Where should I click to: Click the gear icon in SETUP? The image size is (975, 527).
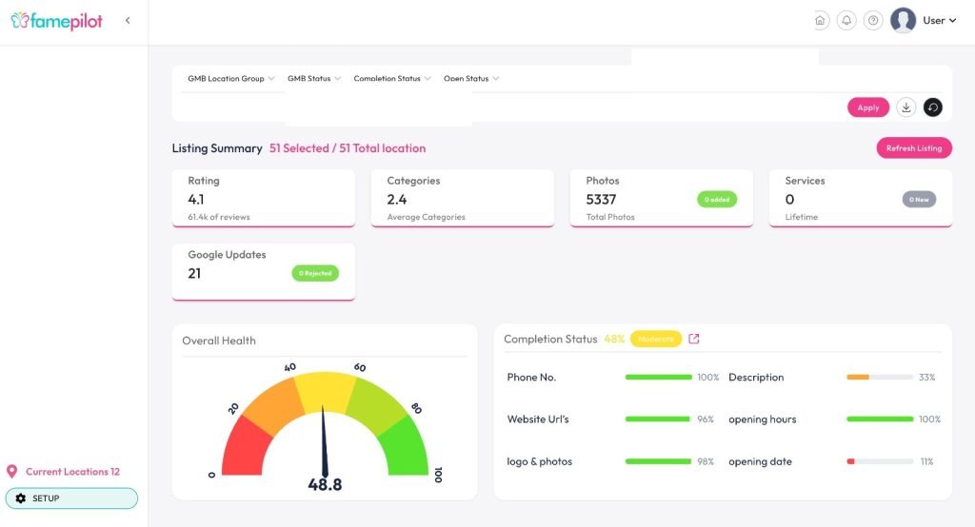(x=21, y=498)
